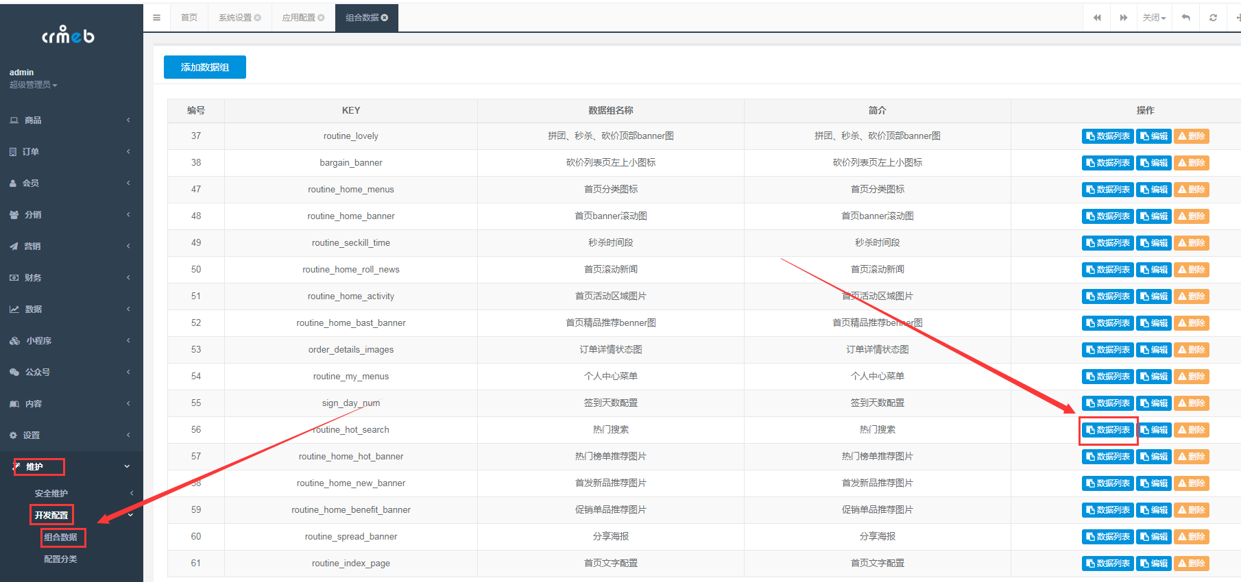
Task: Open 数据列表 for routine_spread_banner row
Action: point(1108,537)
